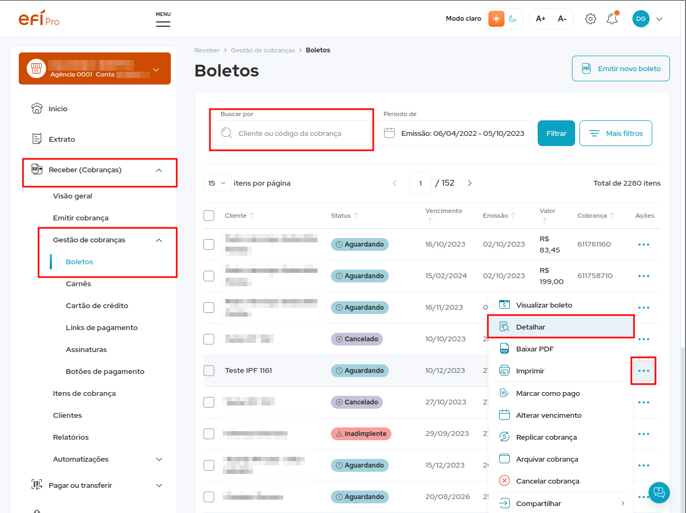The width and height of the screenshot is (686, 513).
Task: Expand the user profile chevron
Action: (x=659, y=19)
